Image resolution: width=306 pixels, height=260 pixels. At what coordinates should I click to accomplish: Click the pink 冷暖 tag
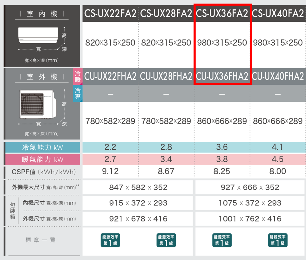tap(78, 76)
